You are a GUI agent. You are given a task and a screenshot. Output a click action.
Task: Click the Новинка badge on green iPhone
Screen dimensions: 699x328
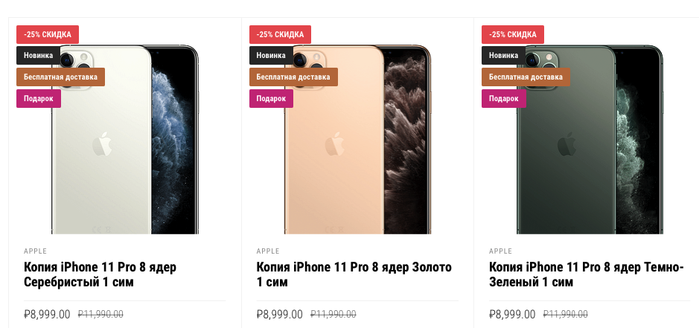[504, 56]
